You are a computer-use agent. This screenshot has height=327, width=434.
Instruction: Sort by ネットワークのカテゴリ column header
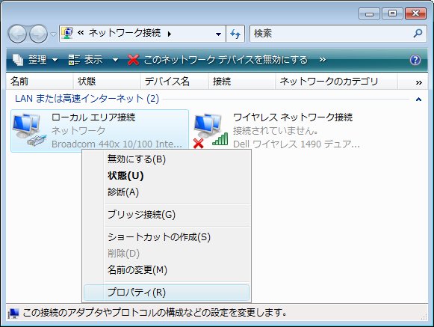coord(336,82)
